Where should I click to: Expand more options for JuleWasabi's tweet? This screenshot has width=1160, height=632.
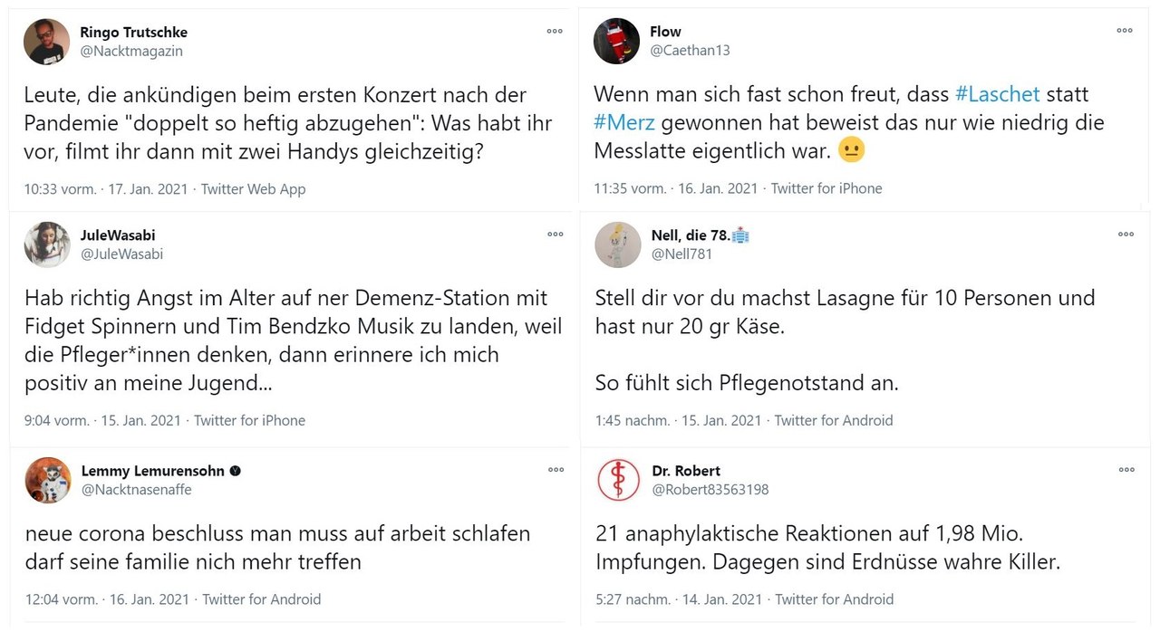click(x=556, y=235)
